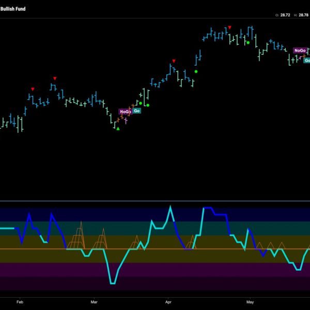Click the green dot beside March Go label
The height and width of the screenshot is (310, 310).
[141, 103]
